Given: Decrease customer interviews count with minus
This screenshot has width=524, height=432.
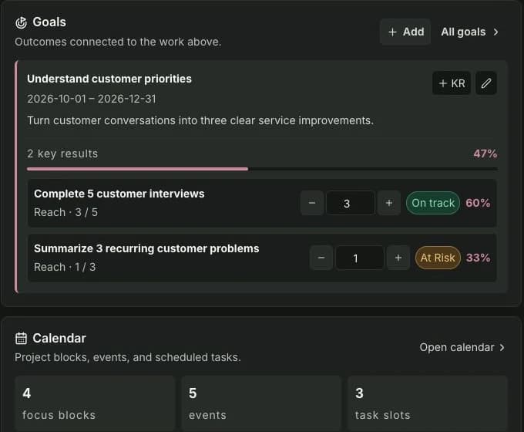Looking at the screenshot, I should coord(312,203).
